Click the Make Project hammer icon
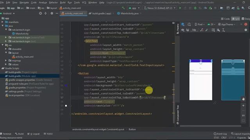250x140 pixels. [x=123, y=8]
